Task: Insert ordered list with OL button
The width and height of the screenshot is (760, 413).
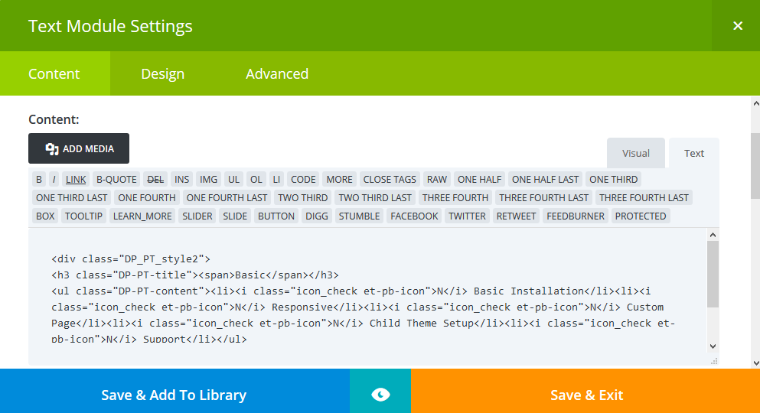Action: pyautogui.click(x=256, y=179)
